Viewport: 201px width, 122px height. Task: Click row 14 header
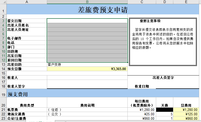3,69
